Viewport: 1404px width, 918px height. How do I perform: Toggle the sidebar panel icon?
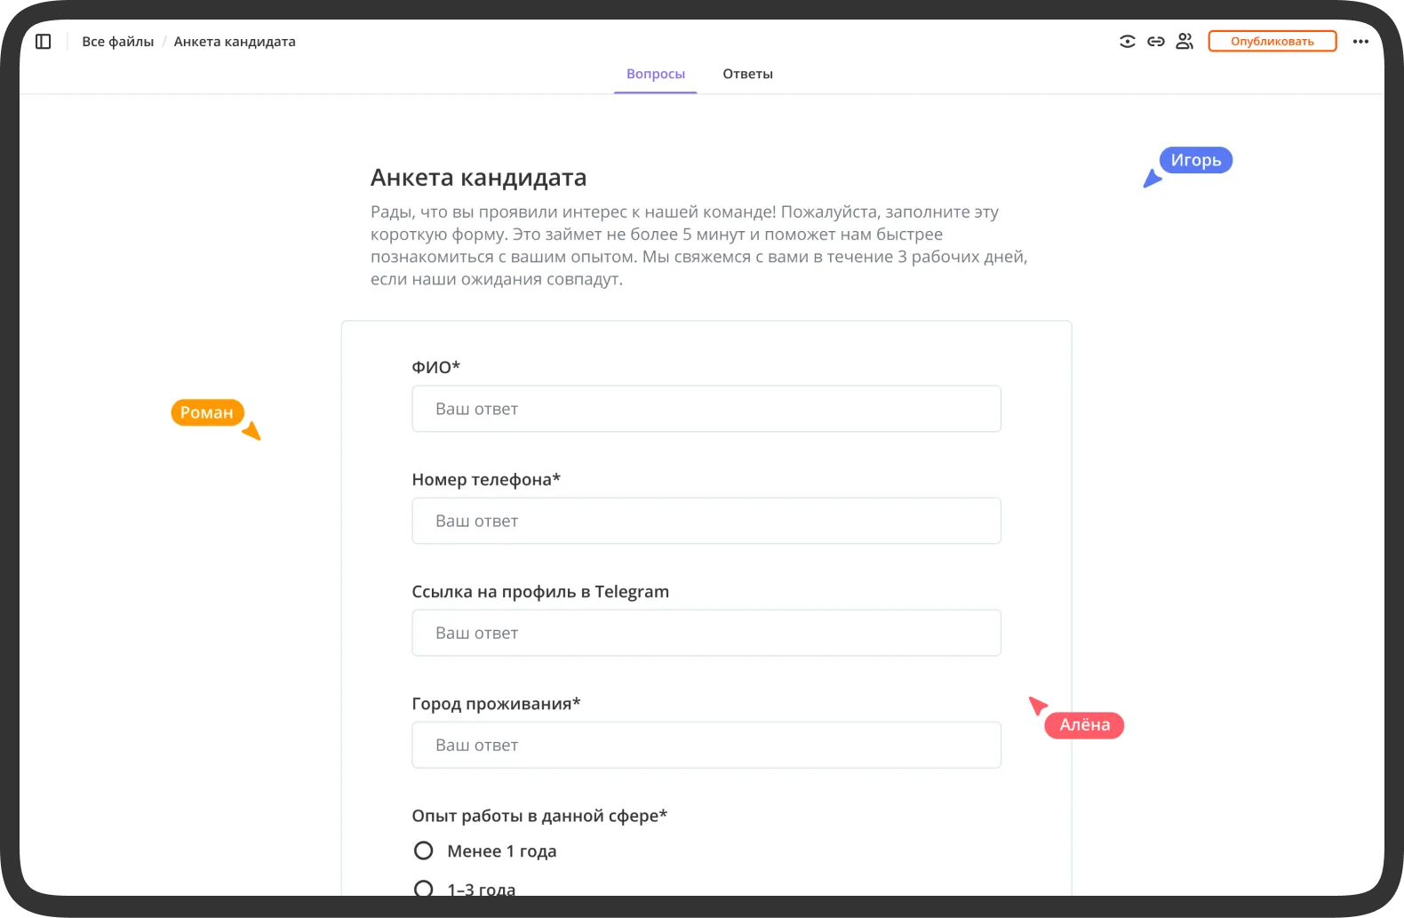coord(43,42)
